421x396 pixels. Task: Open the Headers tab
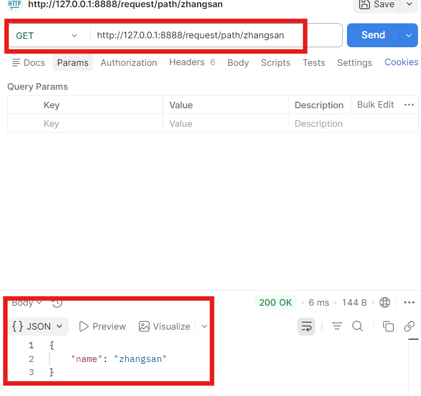(x=192, y=62)
